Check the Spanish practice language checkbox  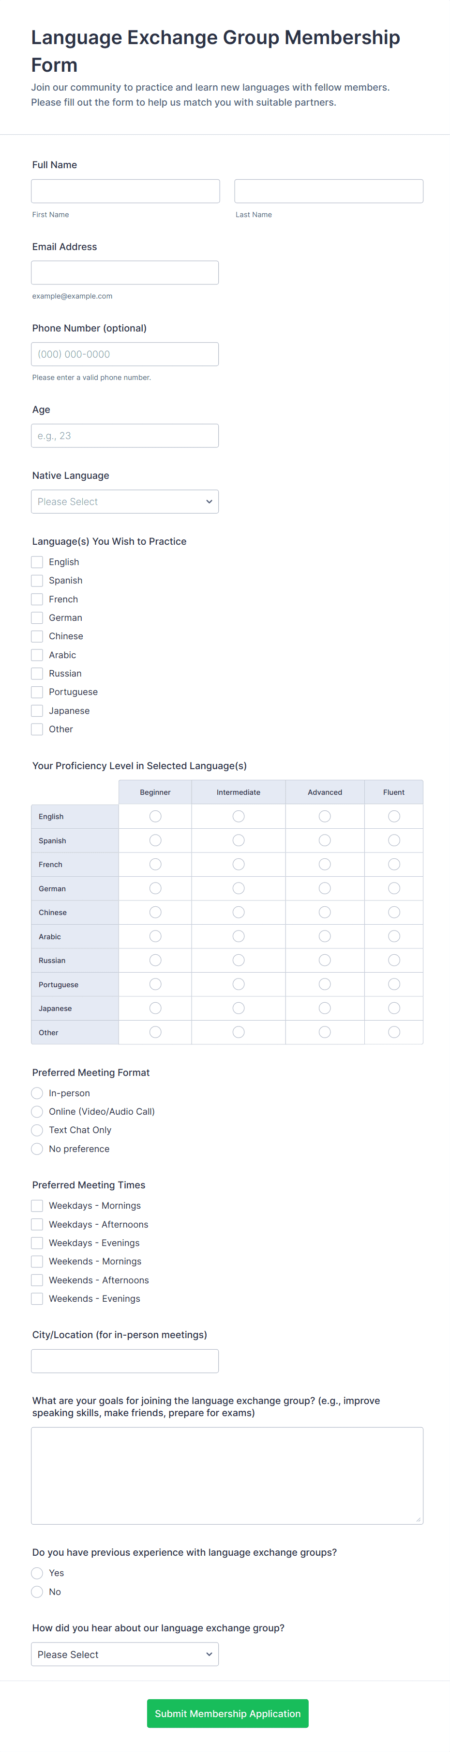tap(37, 580)
